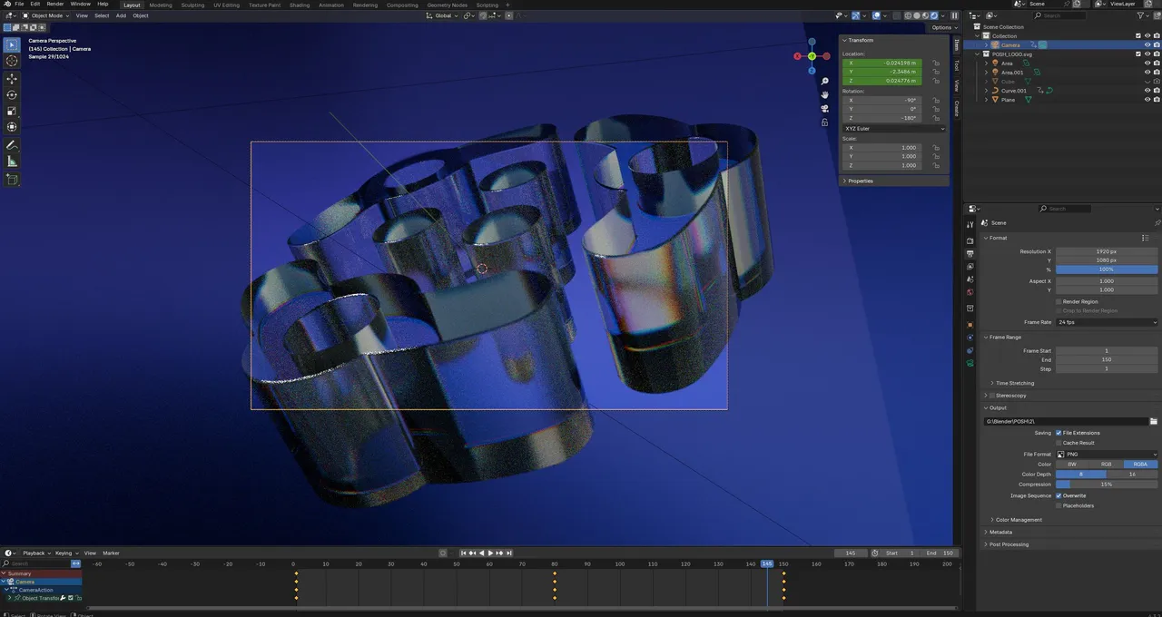Image resolution: width=1162 pixels, height=617 pixels.
Task: Hide the Plane object in viewport
Action: coord(1147,99)
